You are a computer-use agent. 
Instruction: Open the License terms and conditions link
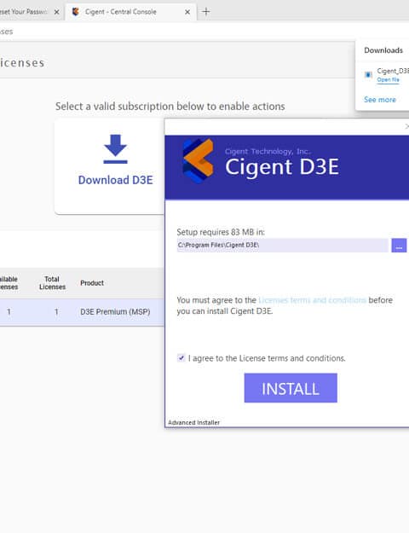pos(312,300)
